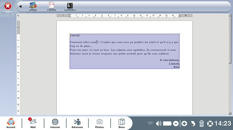Click the signature "Brice"
This screenshot has width=233, height=130.
click(x=176, y=67)
